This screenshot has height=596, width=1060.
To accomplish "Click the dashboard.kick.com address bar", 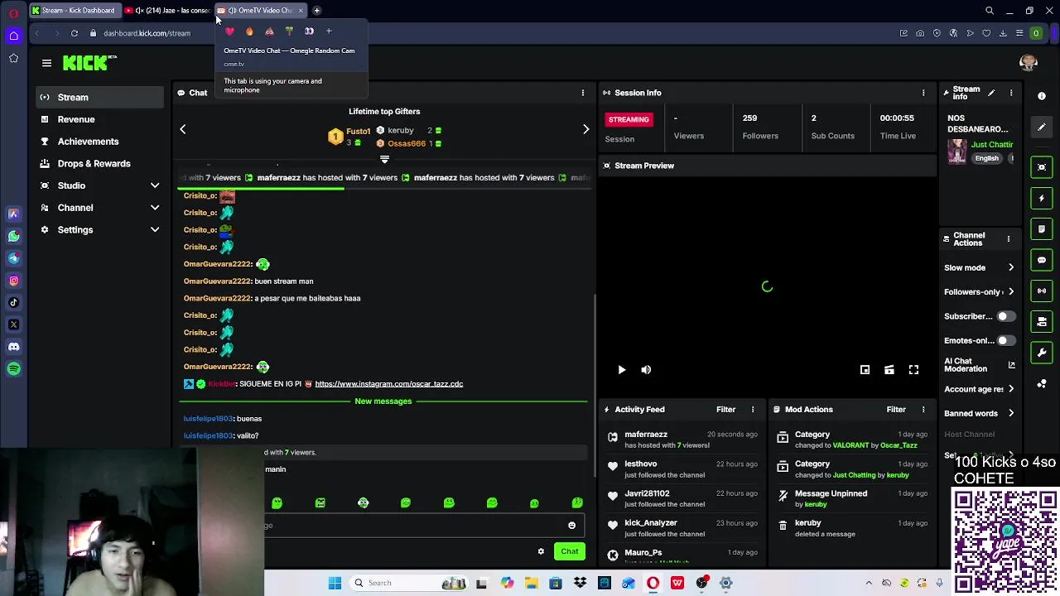I will click(x=147, y=33).
